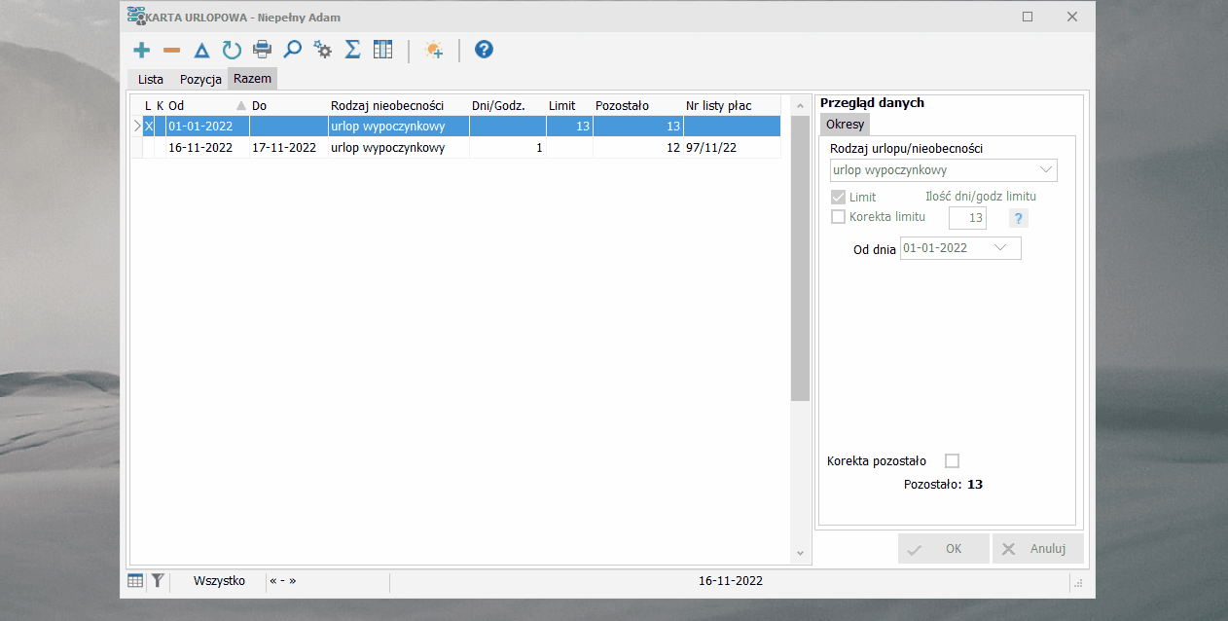
Task: Click the Pozostało value 12 cell
Action: point(637,148)
